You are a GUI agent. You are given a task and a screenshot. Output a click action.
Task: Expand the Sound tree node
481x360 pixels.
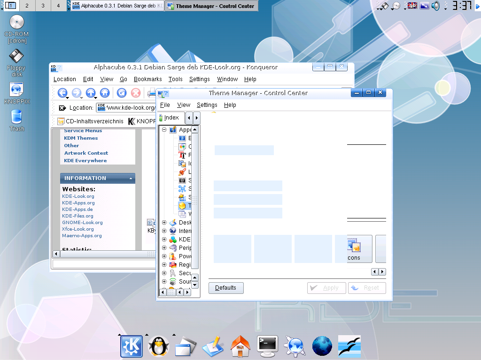pyautogui.click(x=164, y=281)
